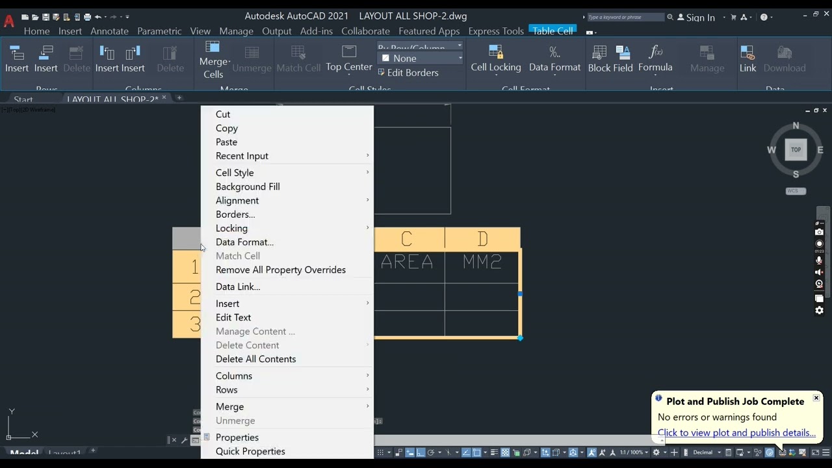The width and height of the screenshot is (832, 468).
Task: Toggle Hardware Acceleration icon in status bar
Action: 770,452
